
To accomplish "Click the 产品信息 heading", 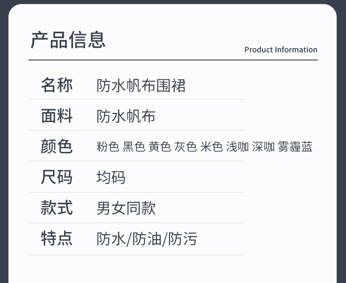I will click(x=68, y=40).
